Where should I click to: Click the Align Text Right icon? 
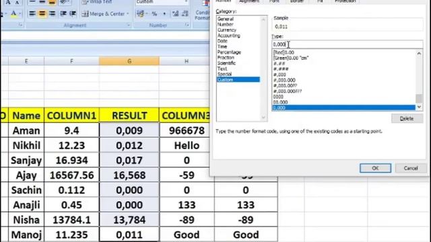click(52, 13)
